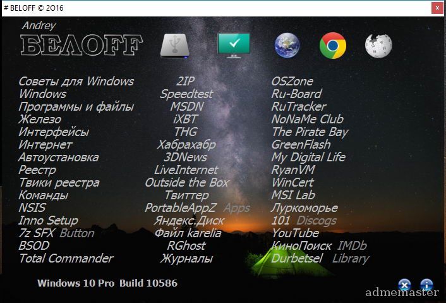Open the Хабрахабр link
The height and width of the screenshot is (303, 446).
[186, 144]
